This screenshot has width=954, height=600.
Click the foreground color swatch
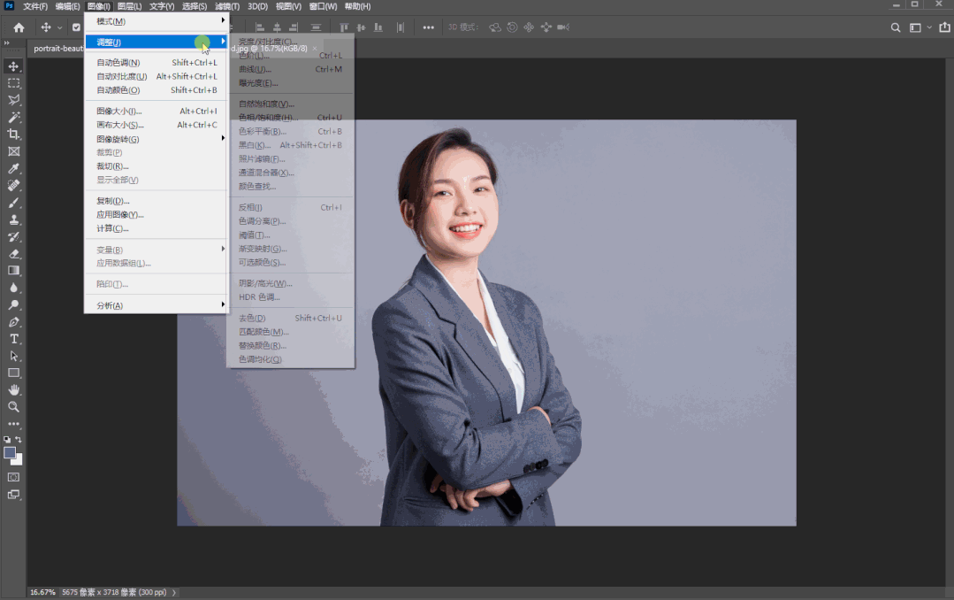(10, 452)
